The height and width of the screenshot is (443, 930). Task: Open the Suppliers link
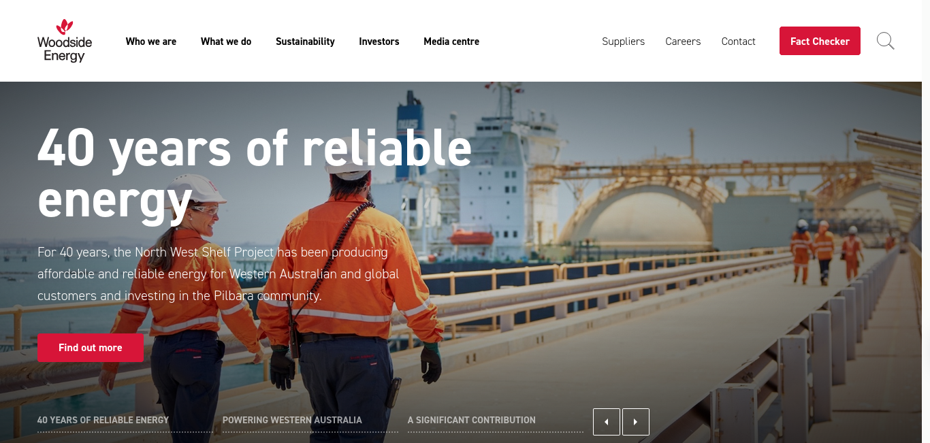click(x=623, y=42)
